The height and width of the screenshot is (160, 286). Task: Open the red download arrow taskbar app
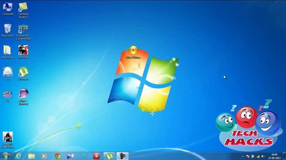[97, 156]
